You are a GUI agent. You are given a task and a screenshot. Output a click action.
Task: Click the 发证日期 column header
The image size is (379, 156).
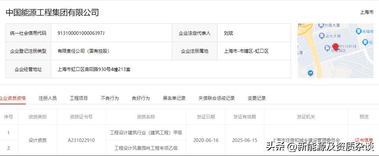click(206, 117)
